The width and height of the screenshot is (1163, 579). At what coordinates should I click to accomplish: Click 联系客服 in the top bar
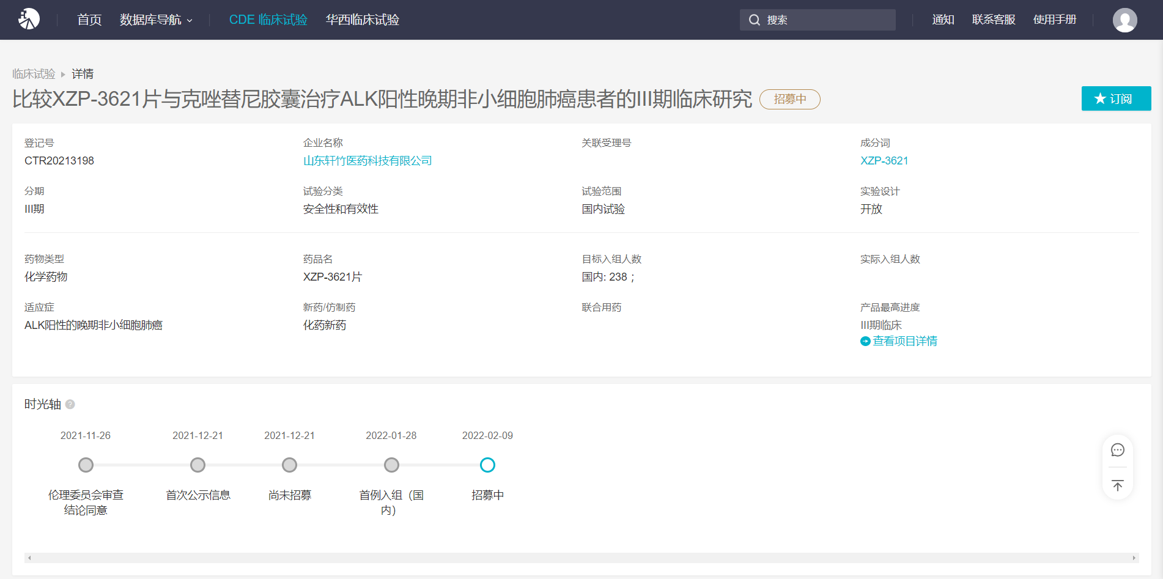tap(993, 20)
